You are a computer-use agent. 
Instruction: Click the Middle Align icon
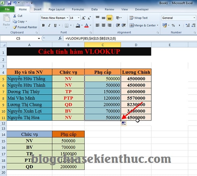click(103, 18)
